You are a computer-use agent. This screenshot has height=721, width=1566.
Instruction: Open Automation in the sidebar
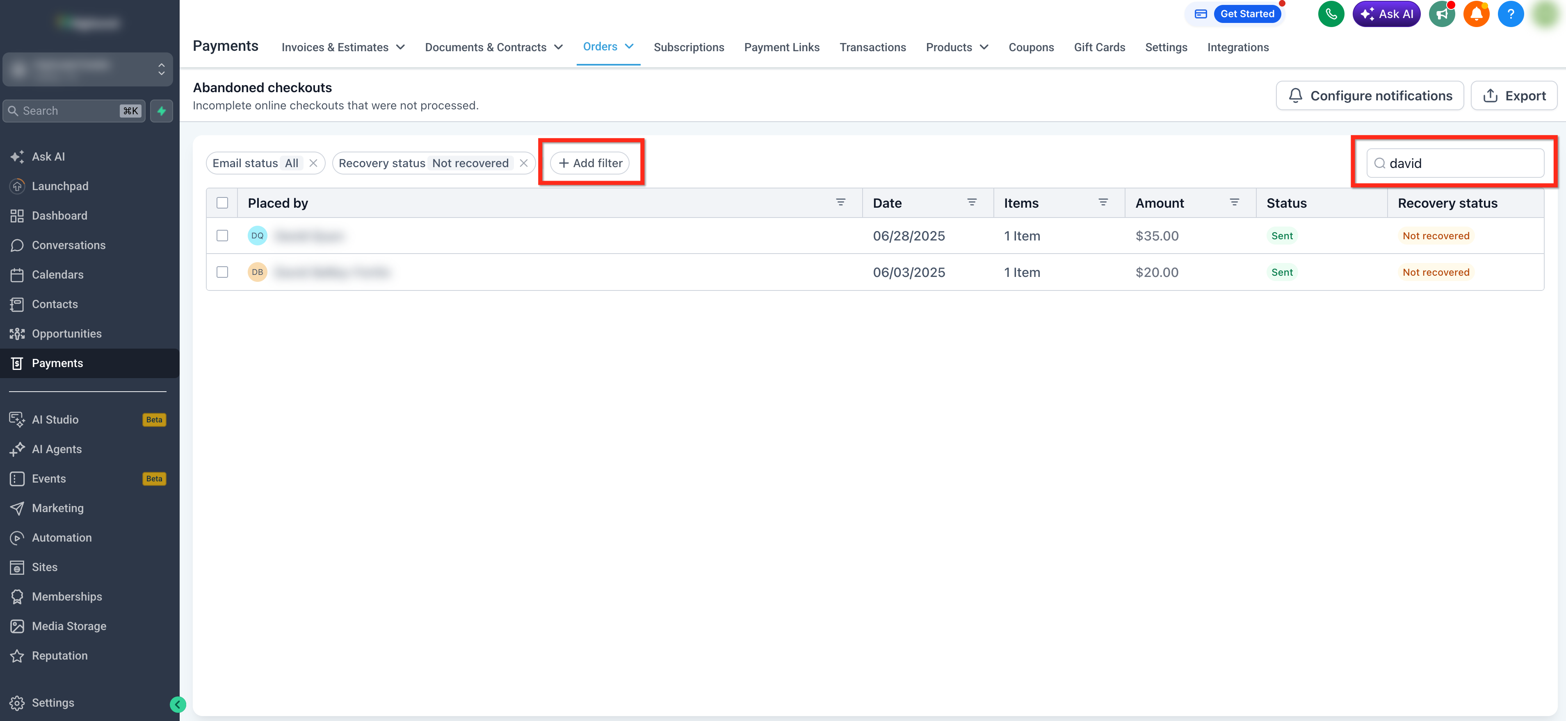(x=89, y=537)
